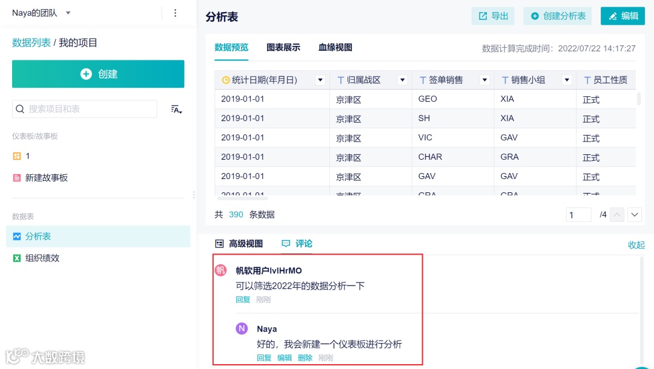Click the 评论 comment bubble icon
Image resolution: width=654 pixels, height=369 pixels.
[286, 243]
